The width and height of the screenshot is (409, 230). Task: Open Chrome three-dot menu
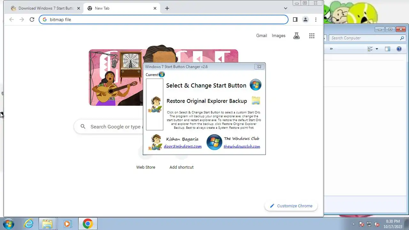tap(316, 19)
